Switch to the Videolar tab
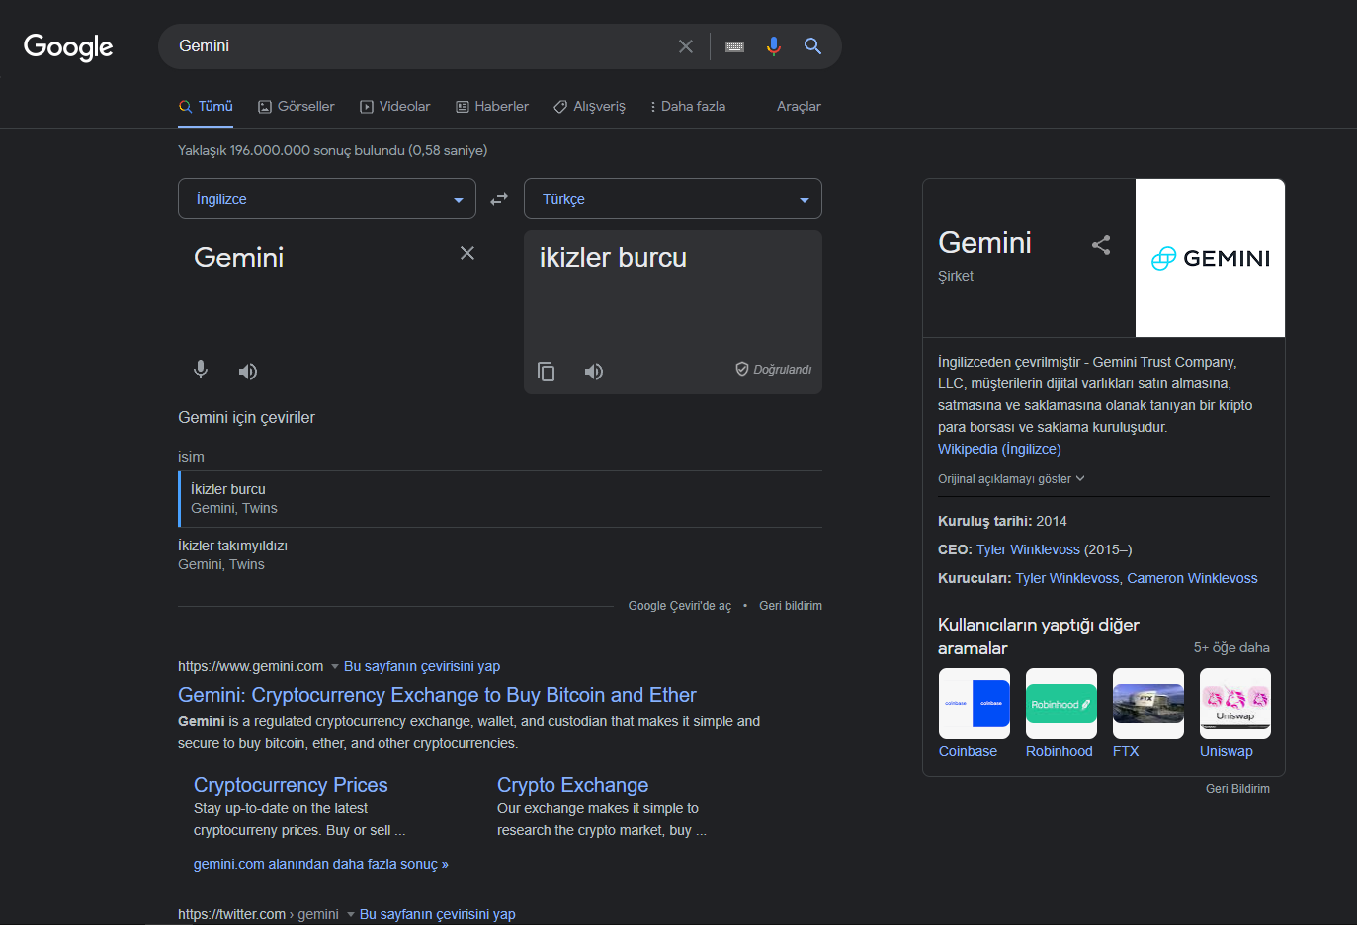 click(395, 106)
